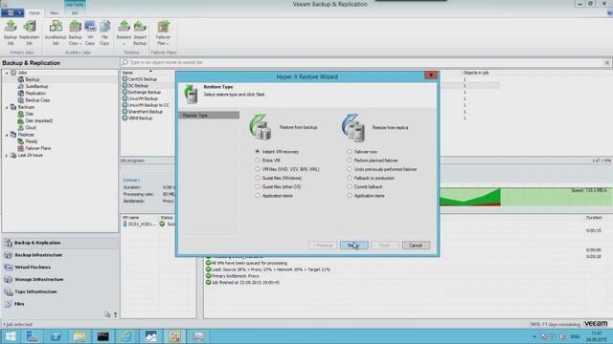Viewport: 613px width, 344px height.
Task: Click Next in the Restore Wizard
Action: [353, 246]
